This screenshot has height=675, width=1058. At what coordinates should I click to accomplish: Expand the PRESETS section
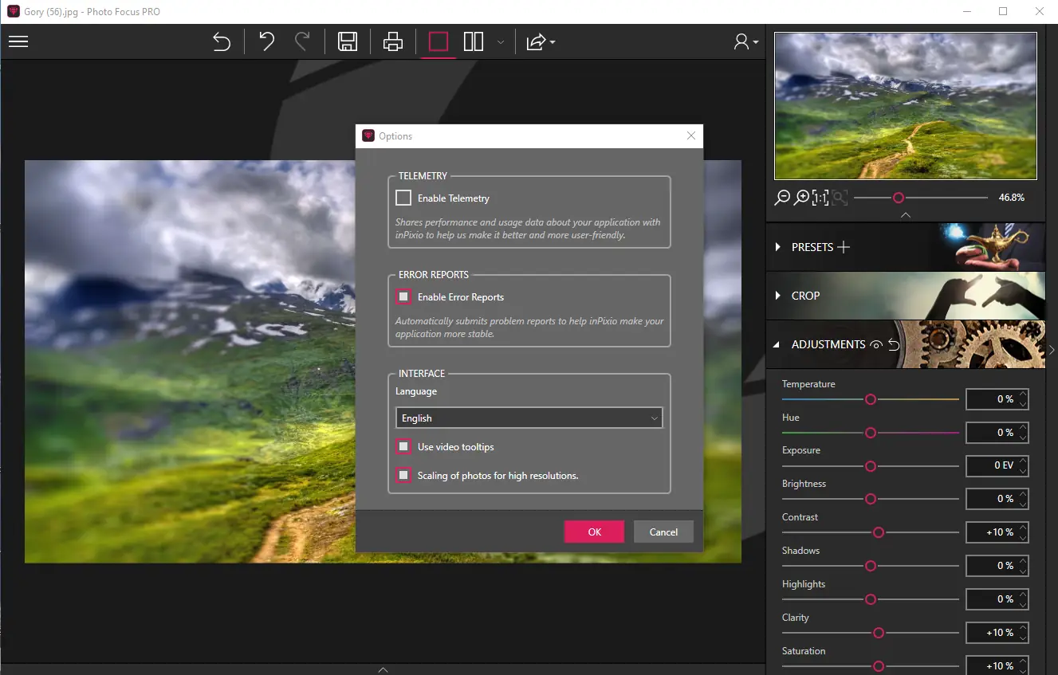(x=778, y=247)
